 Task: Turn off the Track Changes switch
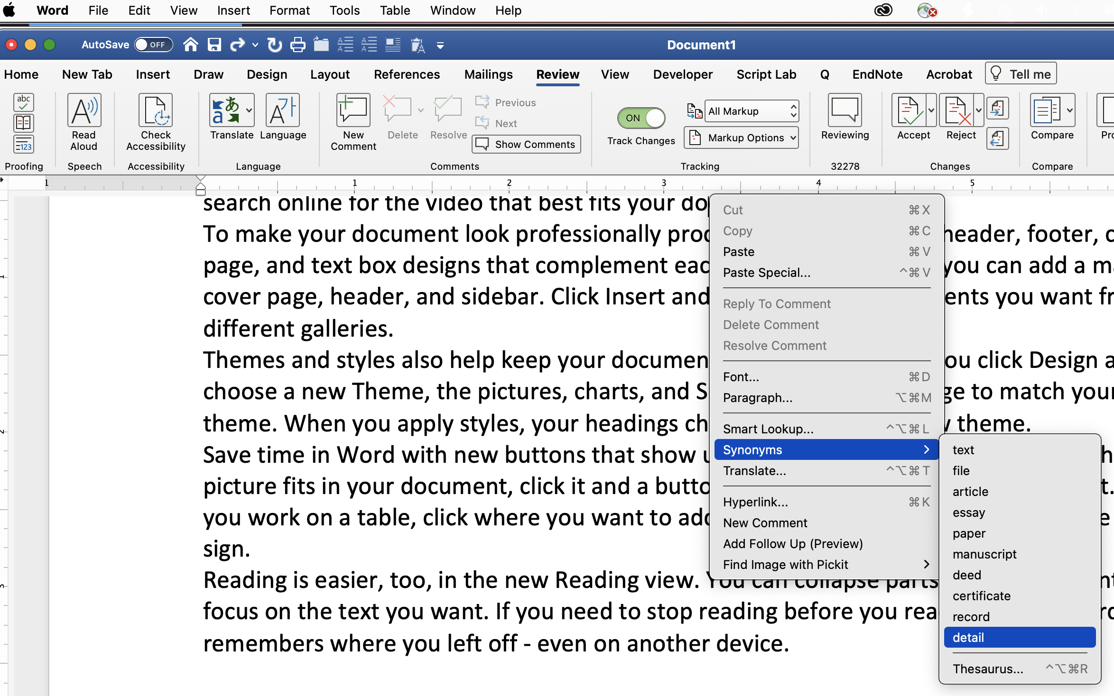(641, 118)
